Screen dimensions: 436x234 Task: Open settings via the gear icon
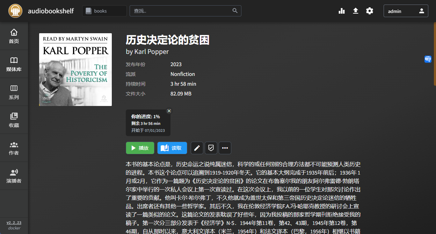pyautogui.click(x=370, y=11)
